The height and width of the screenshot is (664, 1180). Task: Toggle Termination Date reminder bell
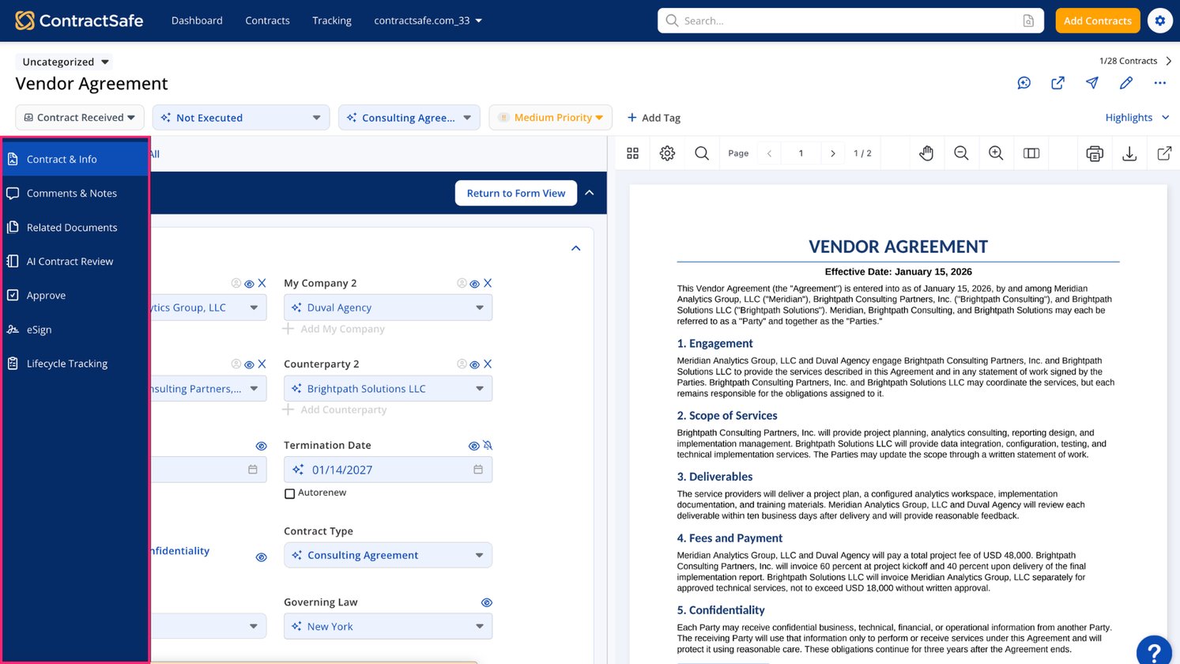point(488,446)
